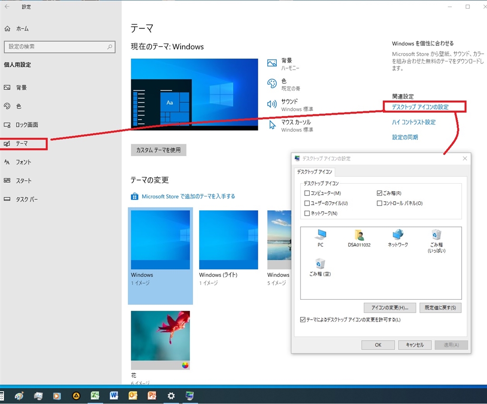Check the コントロール パネル(O) checkbox
The width and height of the screenshot is (487, 404).
379,203
